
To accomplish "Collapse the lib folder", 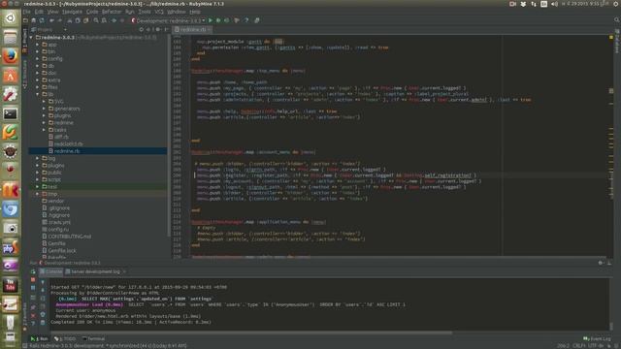I will tap(38, 94).
